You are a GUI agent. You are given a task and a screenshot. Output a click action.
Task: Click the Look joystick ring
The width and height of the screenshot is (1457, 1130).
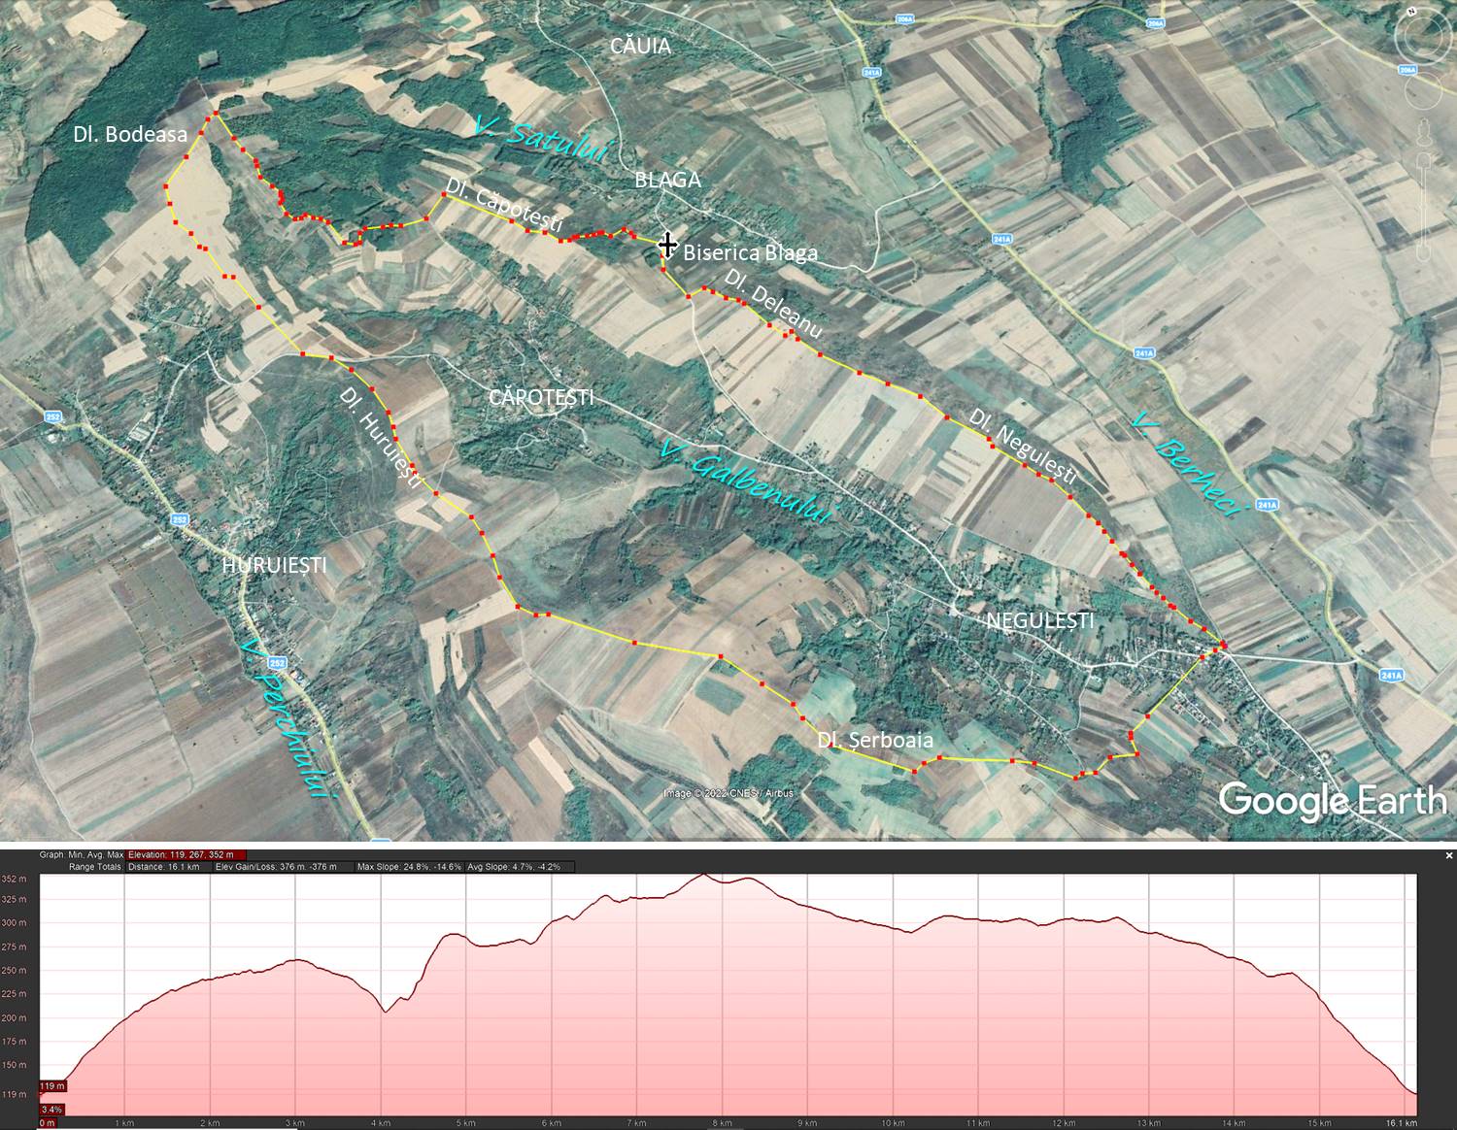click(1421, 37)
